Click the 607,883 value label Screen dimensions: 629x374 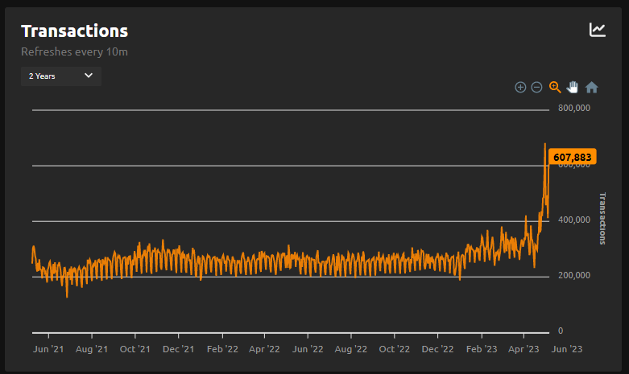(572, 157)
